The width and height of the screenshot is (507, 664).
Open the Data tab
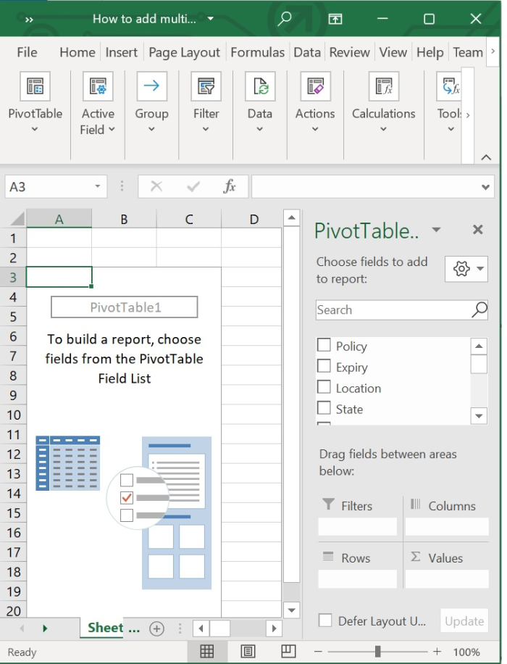(307, 52)
